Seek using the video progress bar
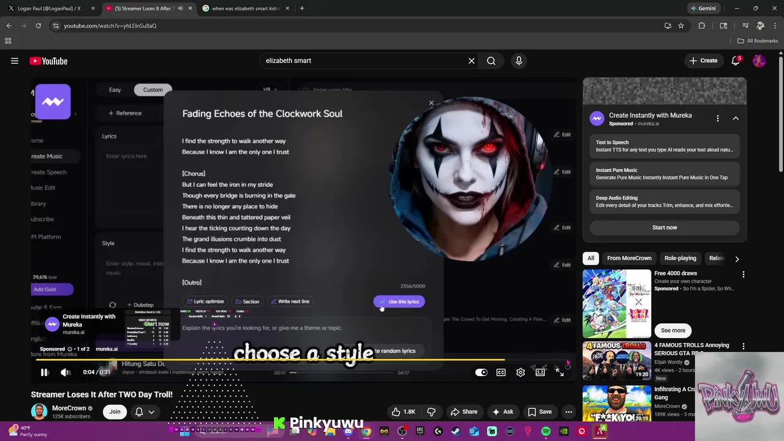This screenshot has width=784, height=441. [303, 360]
